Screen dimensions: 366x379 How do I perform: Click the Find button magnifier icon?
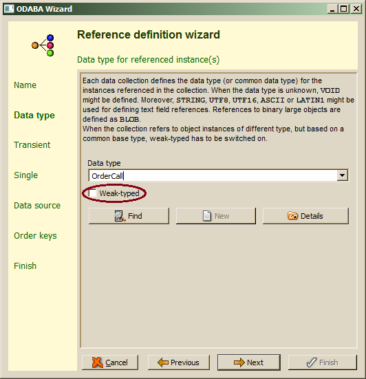pos(120,216)
